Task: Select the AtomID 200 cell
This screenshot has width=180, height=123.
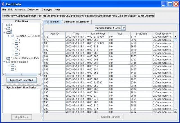Action: pyautogui.click(x=55, y=109)
